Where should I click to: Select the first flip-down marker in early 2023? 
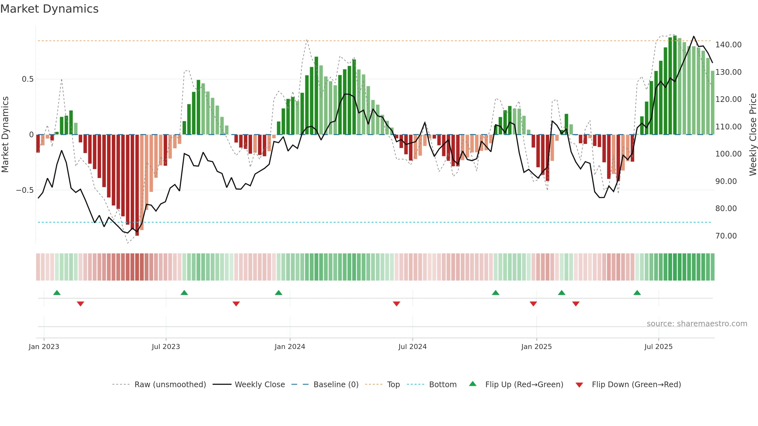click(81, 304)
